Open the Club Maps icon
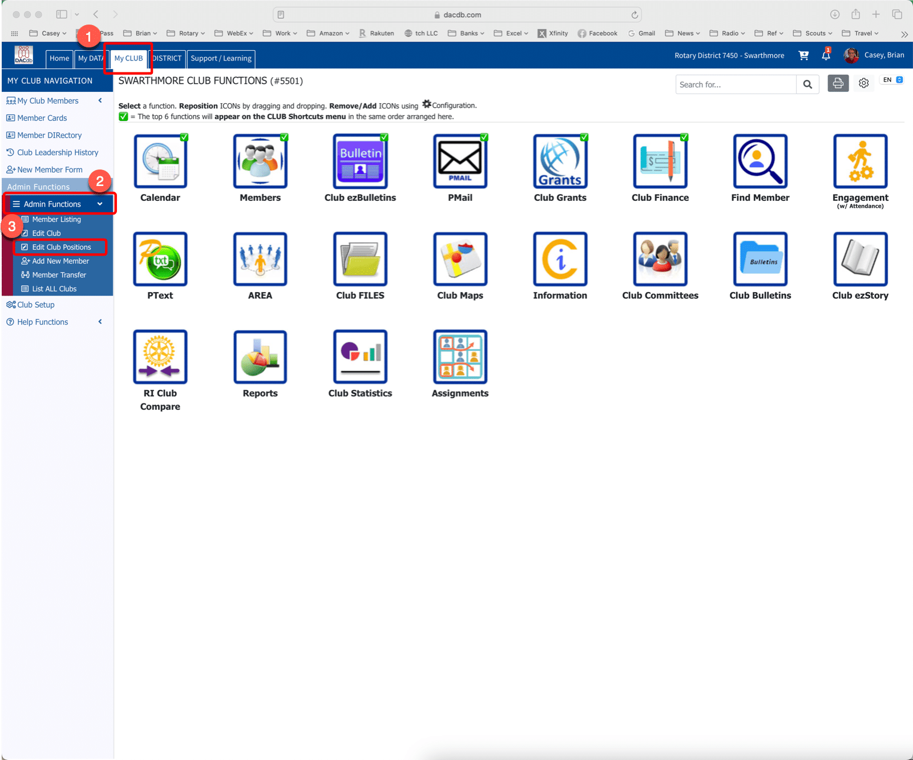 point(460,259)
